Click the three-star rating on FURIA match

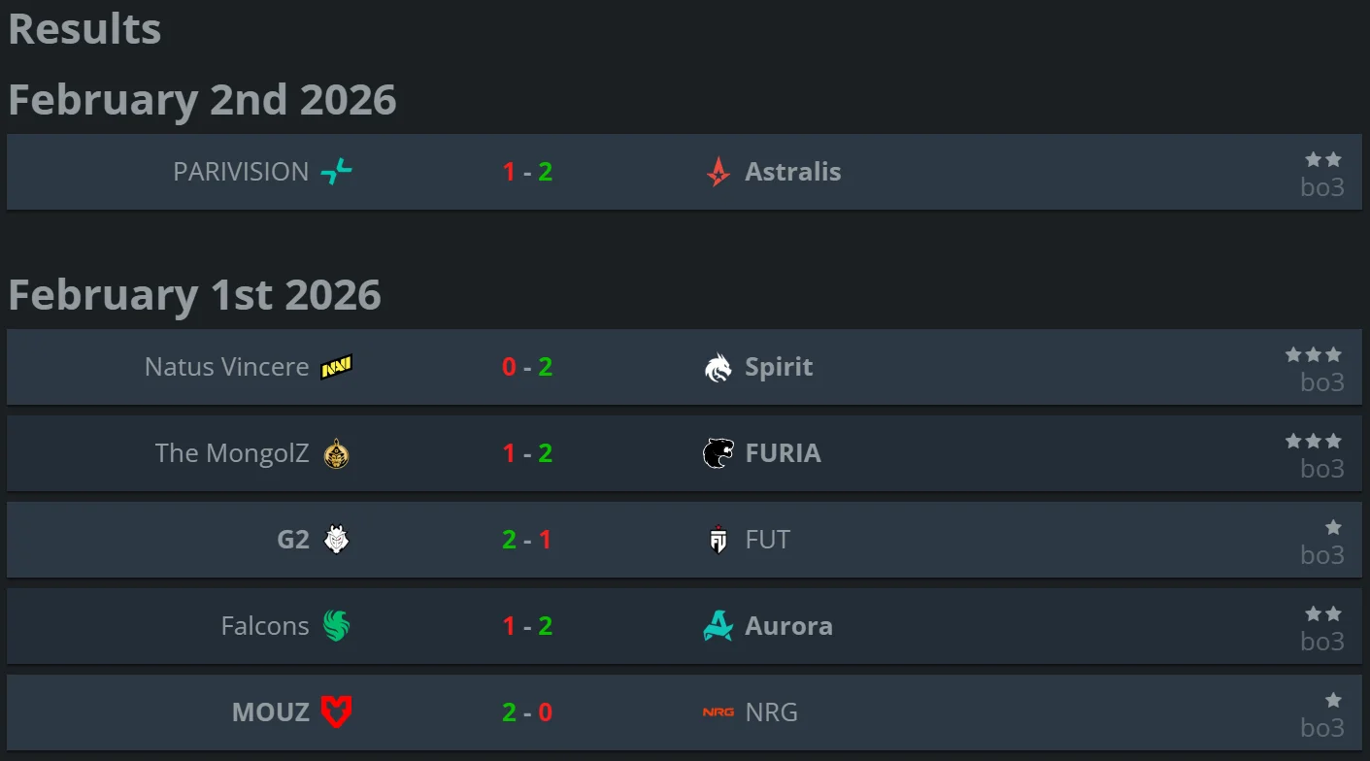tap(1313, 441)
